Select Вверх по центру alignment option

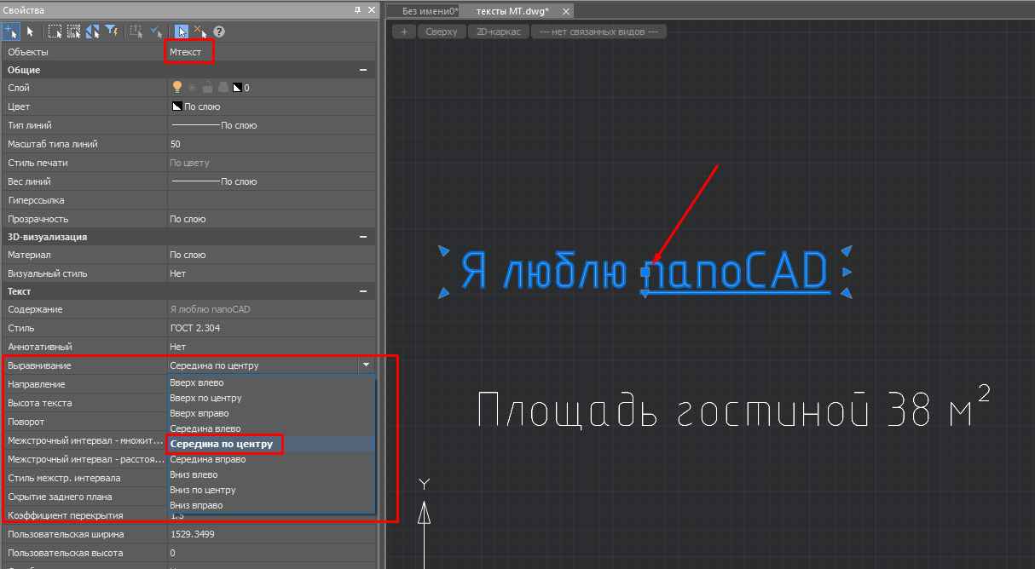[x=205, y=398]
